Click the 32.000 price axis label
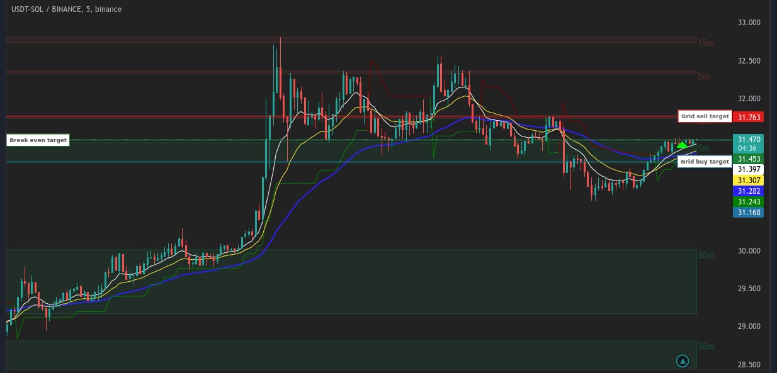The height and width of the screenshot is (373, 777). [749, 99]
